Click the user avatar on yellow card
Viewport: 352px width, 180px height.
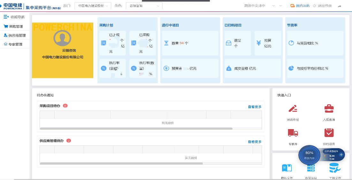[x=62, y=38]
